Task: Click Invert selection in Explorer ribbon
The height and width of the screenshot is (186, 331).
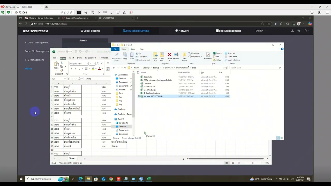Action: tap(232, 60)
